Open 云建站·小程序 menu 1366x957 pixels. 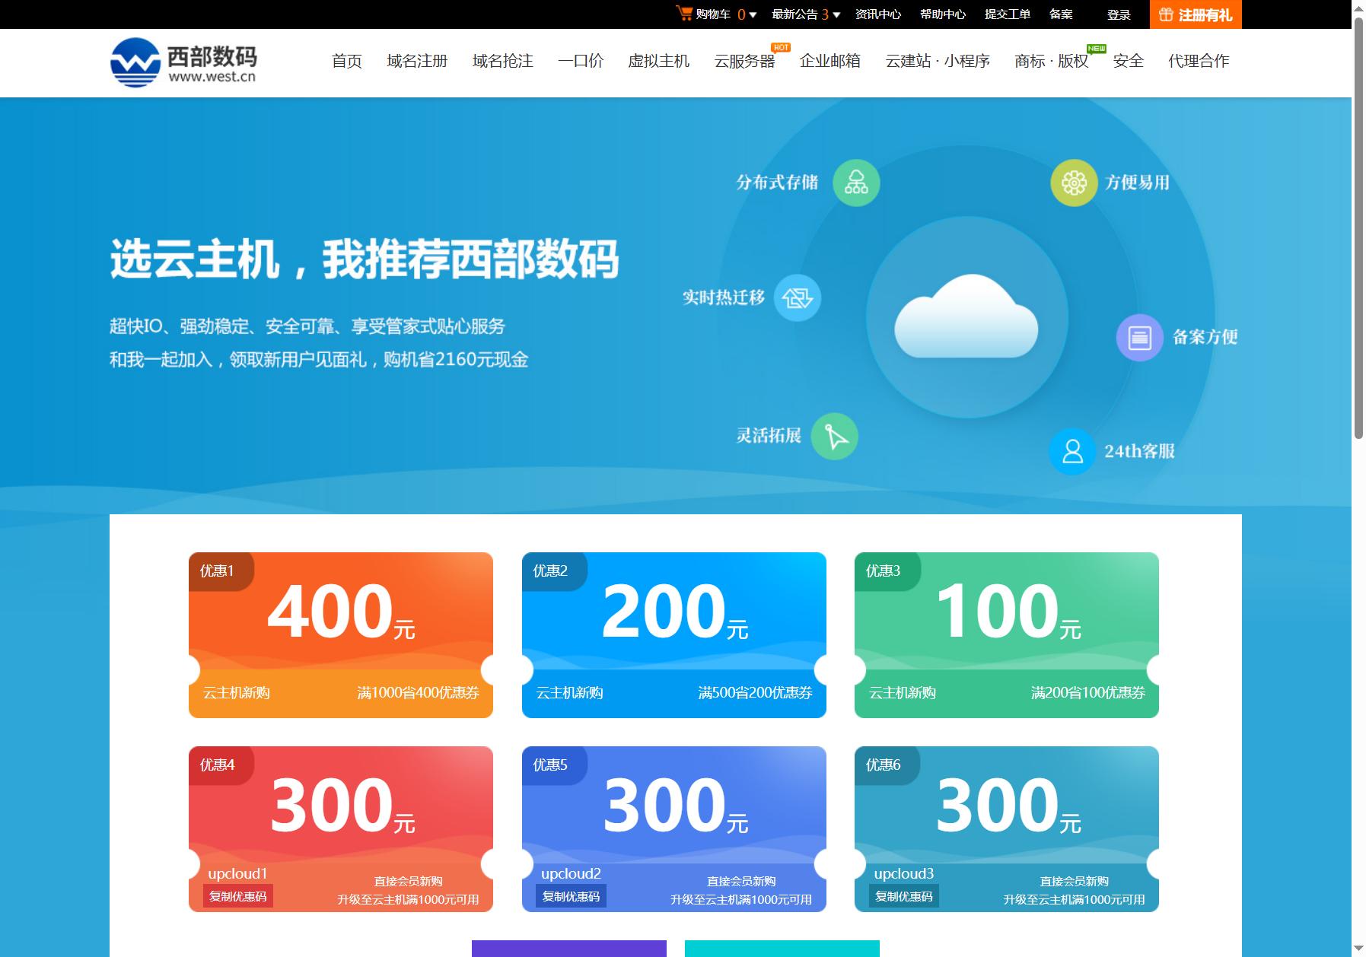[x=938, y=61]
